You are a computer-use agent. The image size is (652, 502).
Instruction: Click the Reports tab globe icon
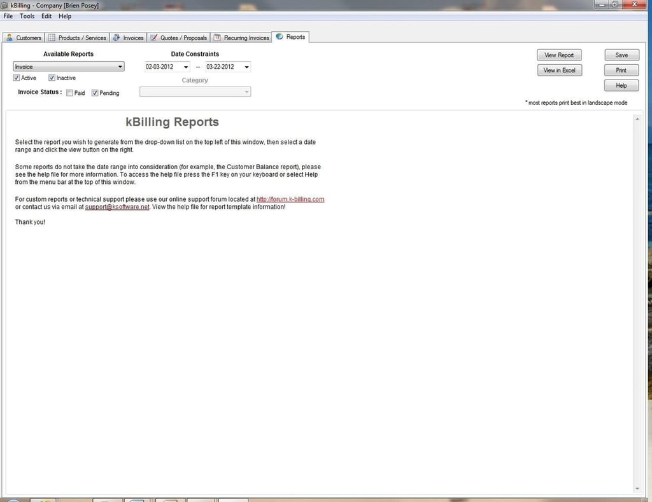280,36
